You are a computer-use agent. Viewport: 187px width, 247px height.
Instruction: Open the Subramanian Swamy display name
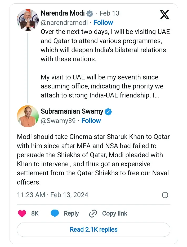(72, 112)
